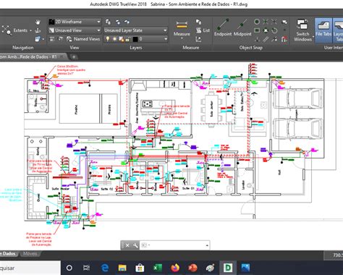Switch to the Dados layout tab
Viewport: 343px width, 275px height.
click(9, 253)
